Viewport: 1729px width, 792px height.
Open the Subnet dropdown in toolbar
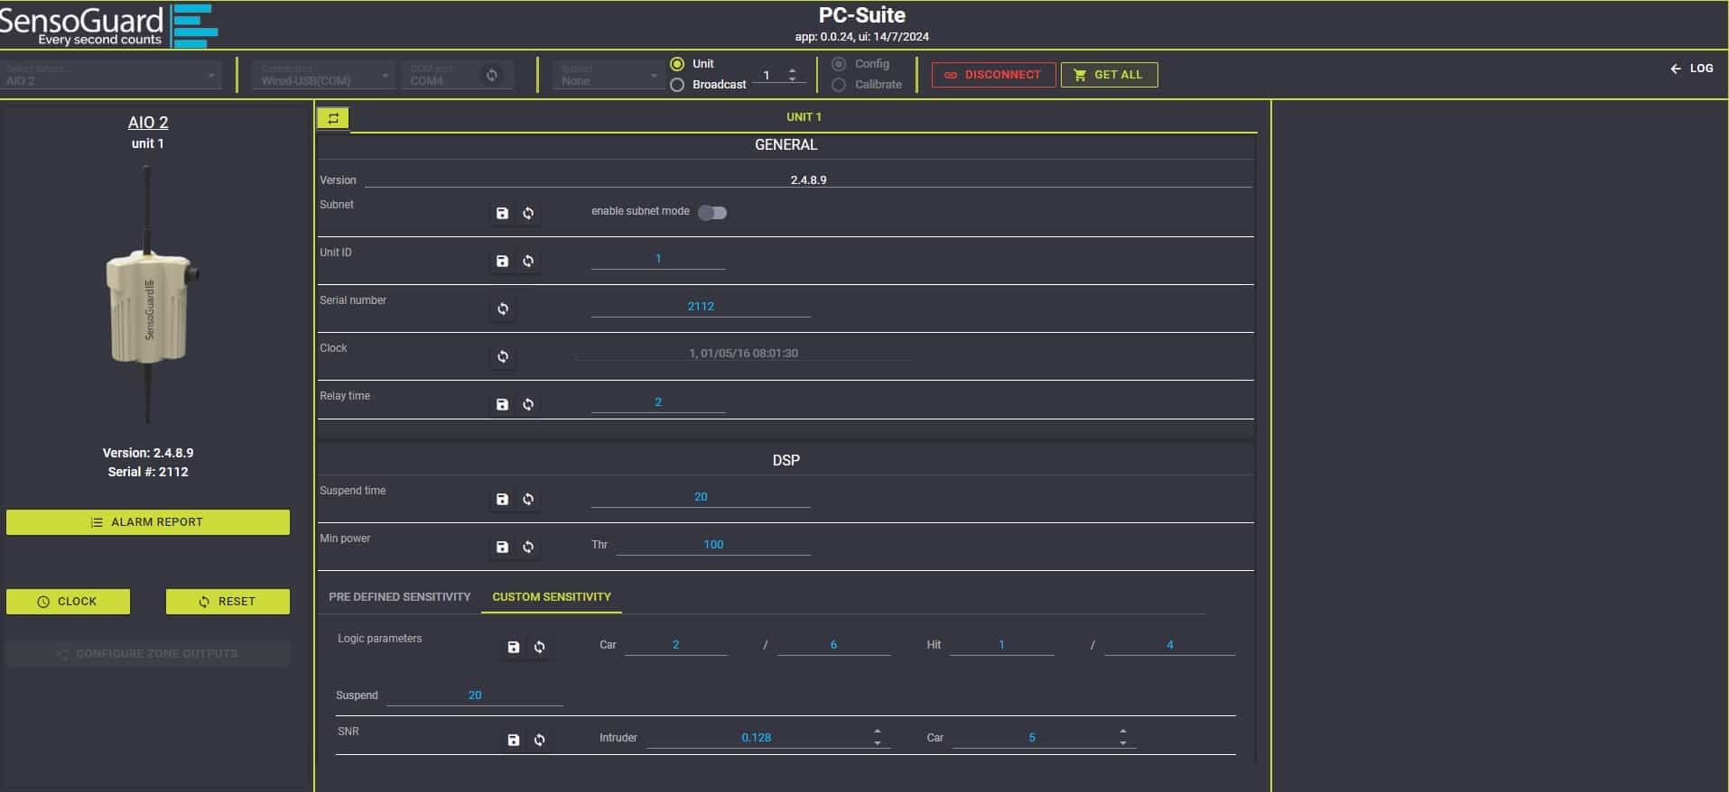(x=609, y=76)
